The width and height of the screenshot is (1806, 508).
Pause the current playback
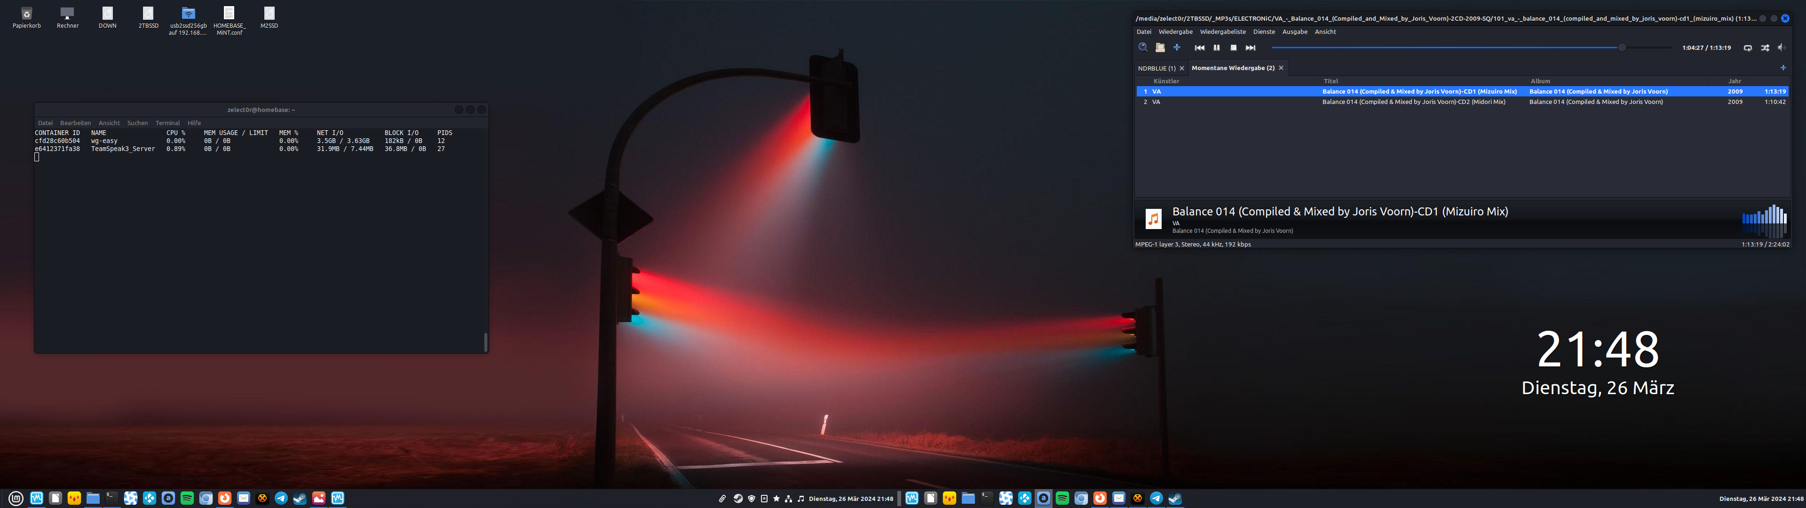[x=1216, y=48]
